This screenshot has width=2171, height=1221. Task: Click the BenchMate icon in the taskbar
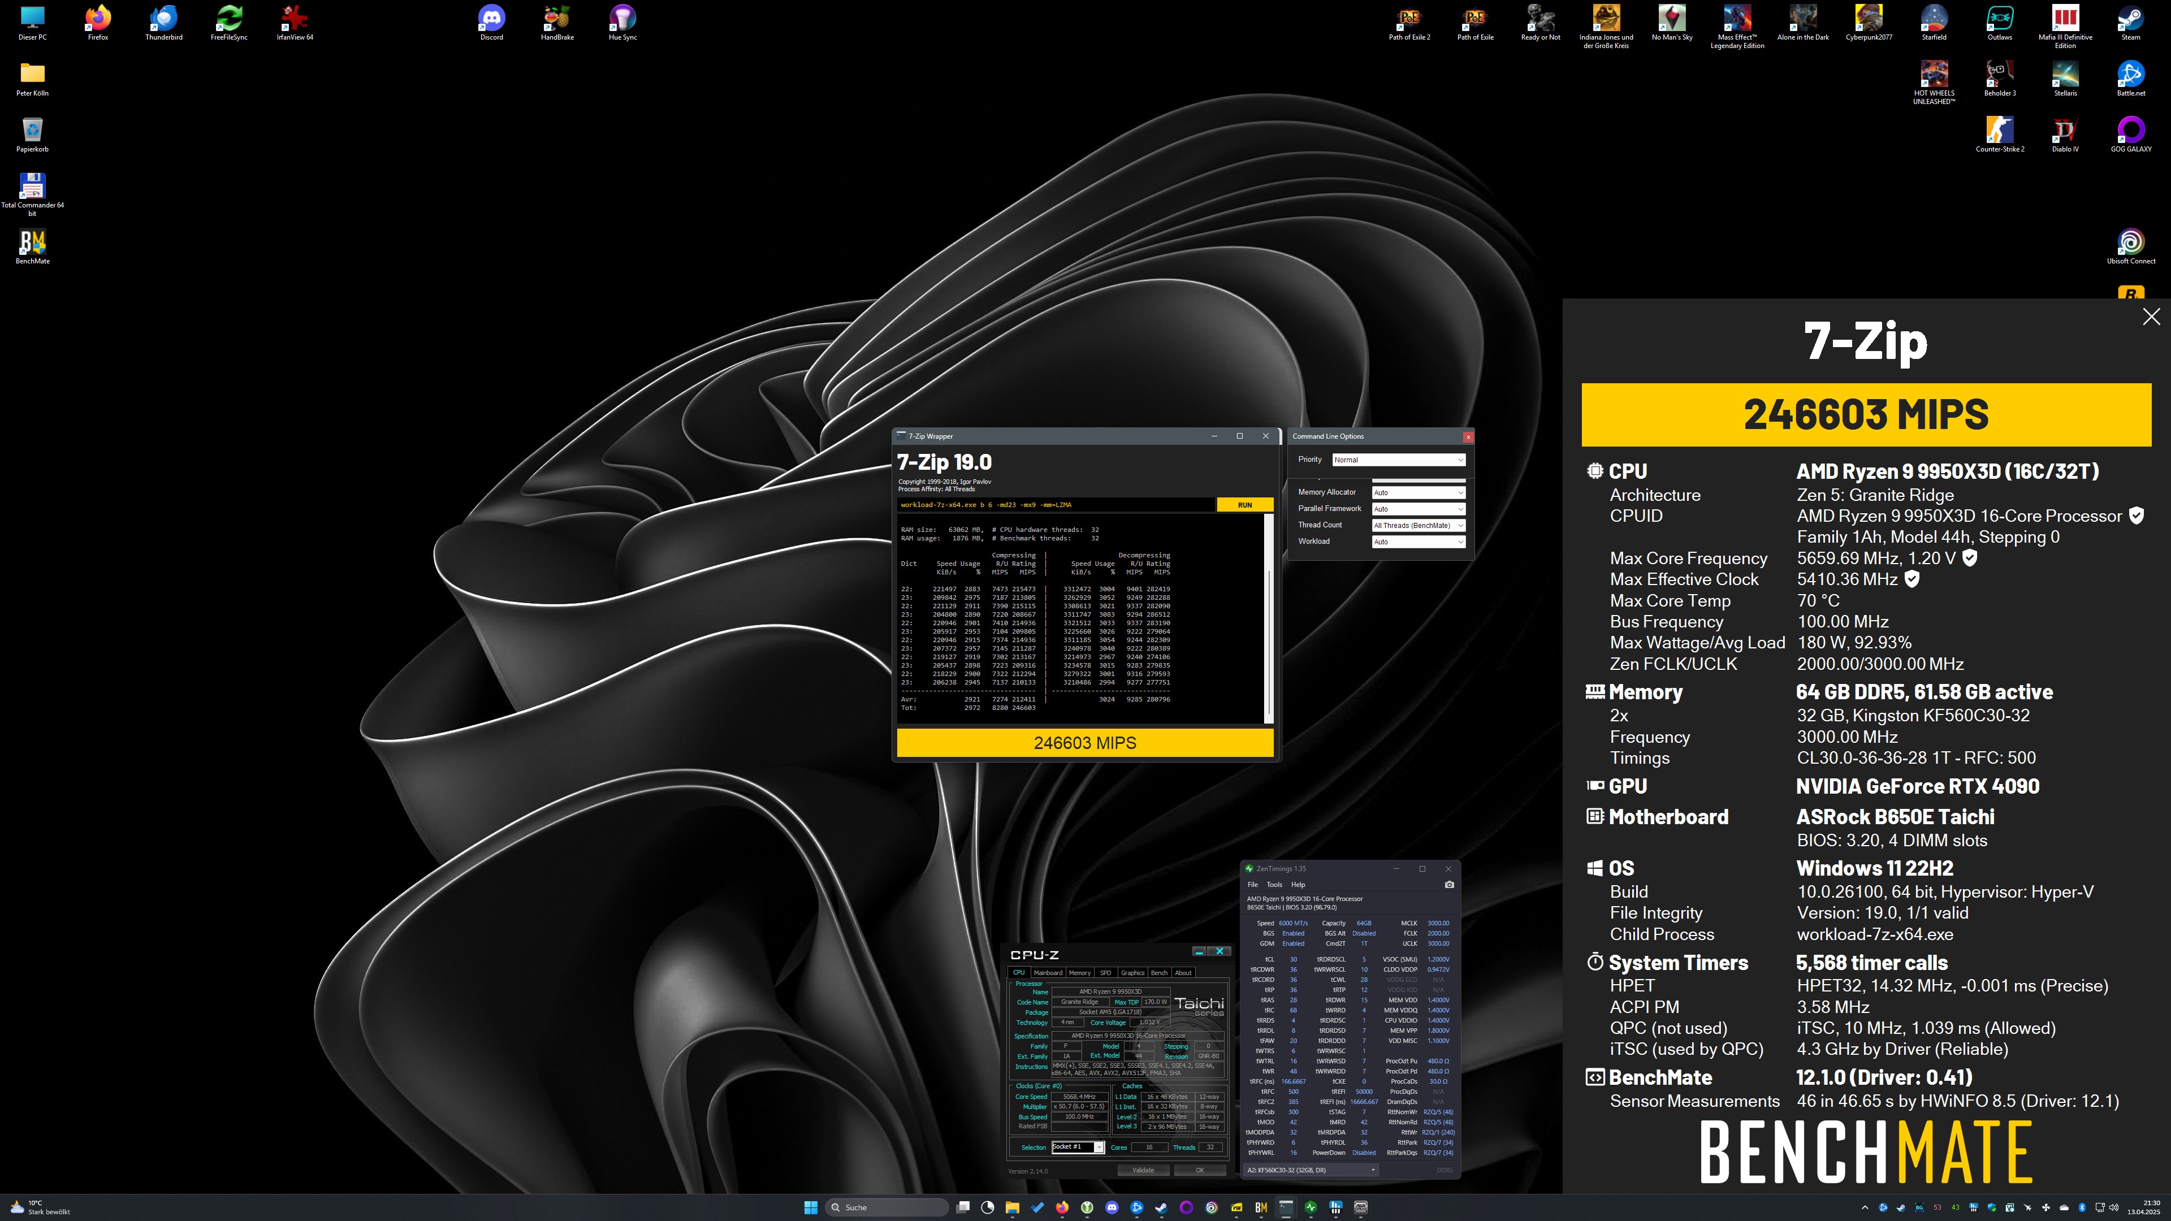(x=1261, y=1207)
